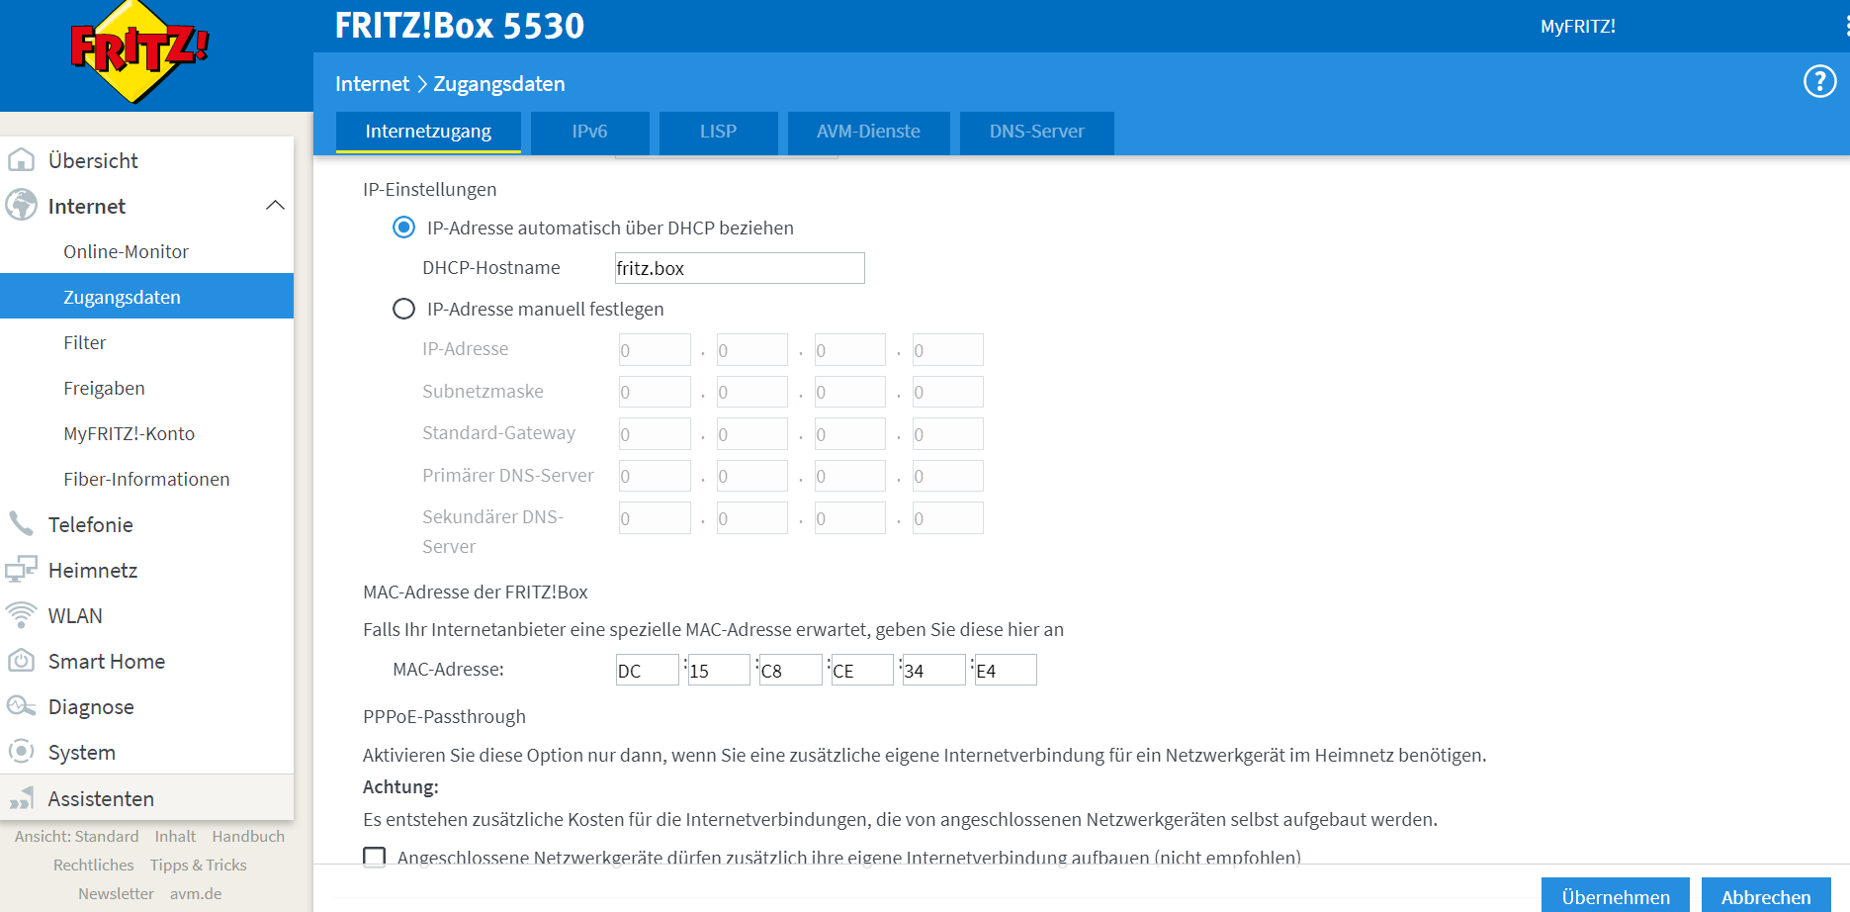Click the MAC address field containing CE
Viewport: 1850px width, 912px height.
coord(862,670)
